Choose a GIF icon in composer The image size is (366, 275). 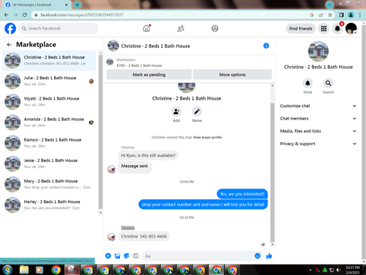pos(135,256)
